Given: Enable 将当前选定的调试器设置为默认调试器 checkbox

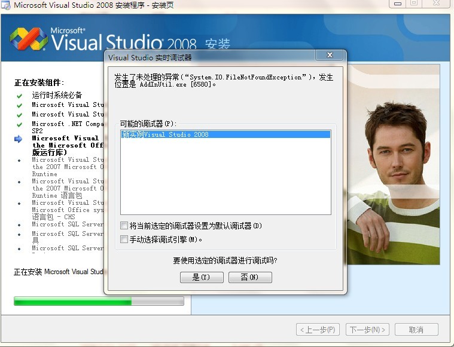Looking at the screenshot, I should pyautogui.click(x=124, y=225).
